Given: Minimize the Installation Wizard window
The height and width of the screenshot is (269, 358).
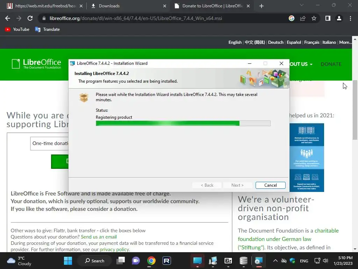Looking at the screenshot, I should 250,63.
